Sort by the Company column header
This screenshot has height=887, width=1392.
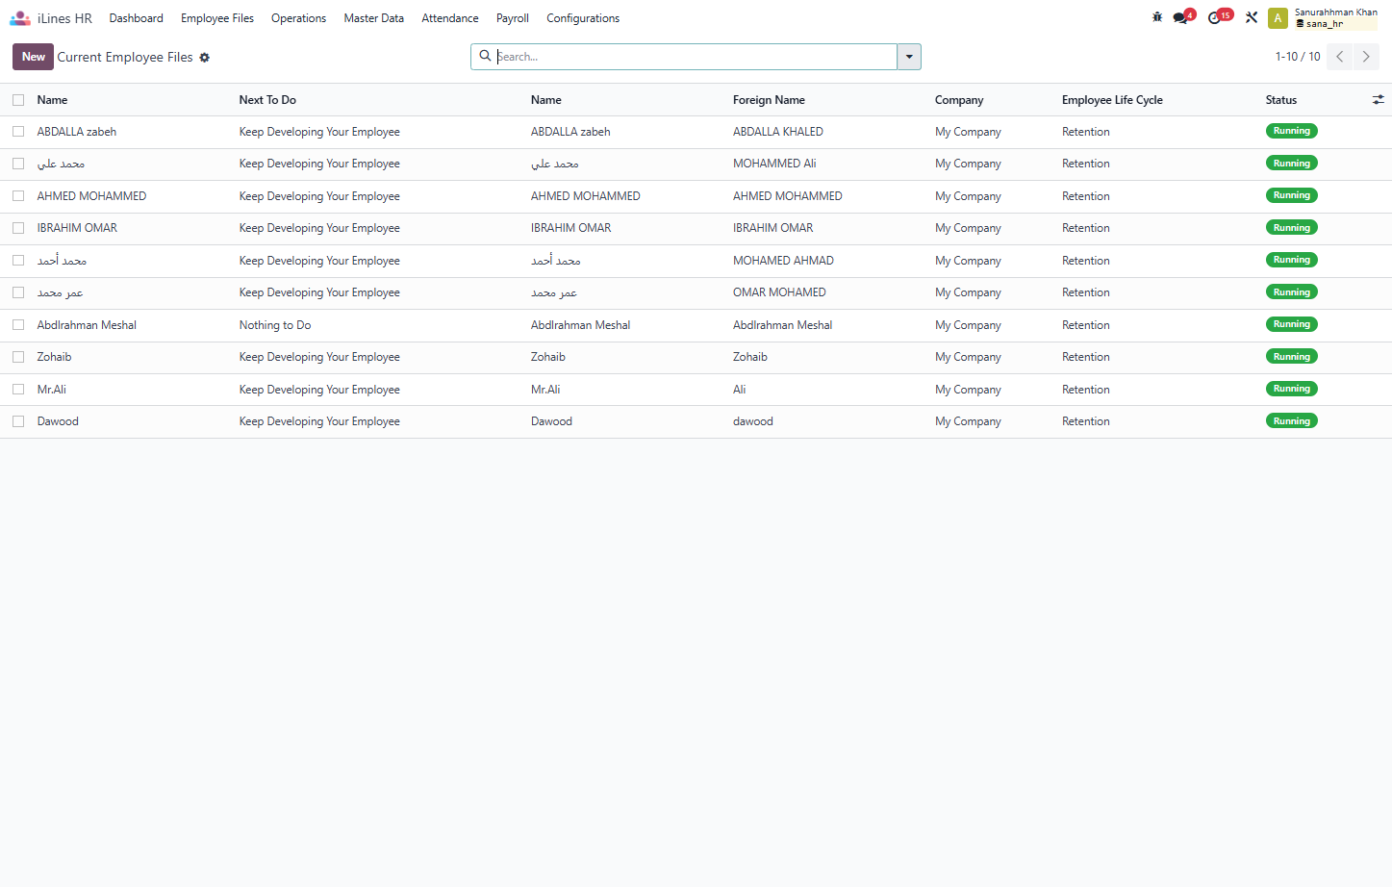(959, 100)
